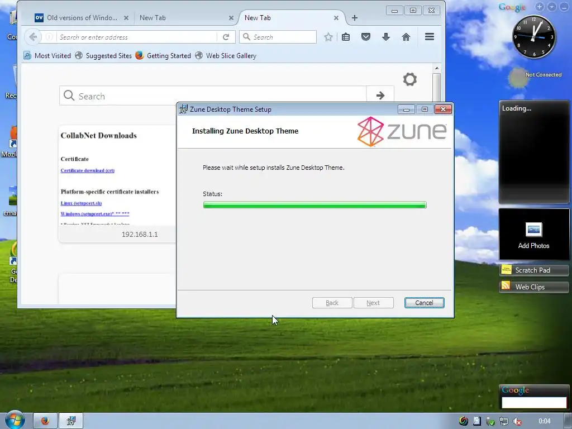Expand the Scratch Pad gadget
Image resolution: width=572 pixels, height=429 pixels.
coord(533,270)
